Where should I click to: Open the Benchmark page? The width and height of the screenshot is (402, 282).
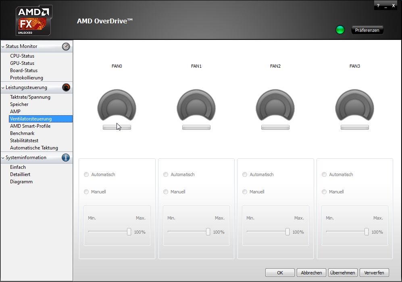tap(22, 133)
